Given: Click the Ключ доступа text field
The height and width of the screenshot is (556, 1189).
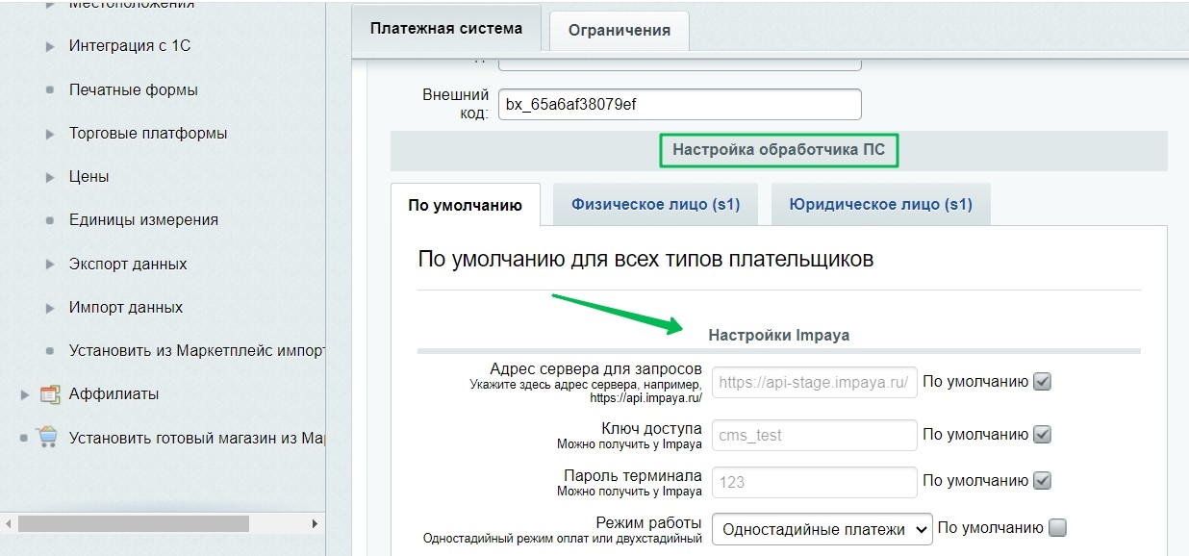Looking at the screenshot, I should (x=814, y=435).
